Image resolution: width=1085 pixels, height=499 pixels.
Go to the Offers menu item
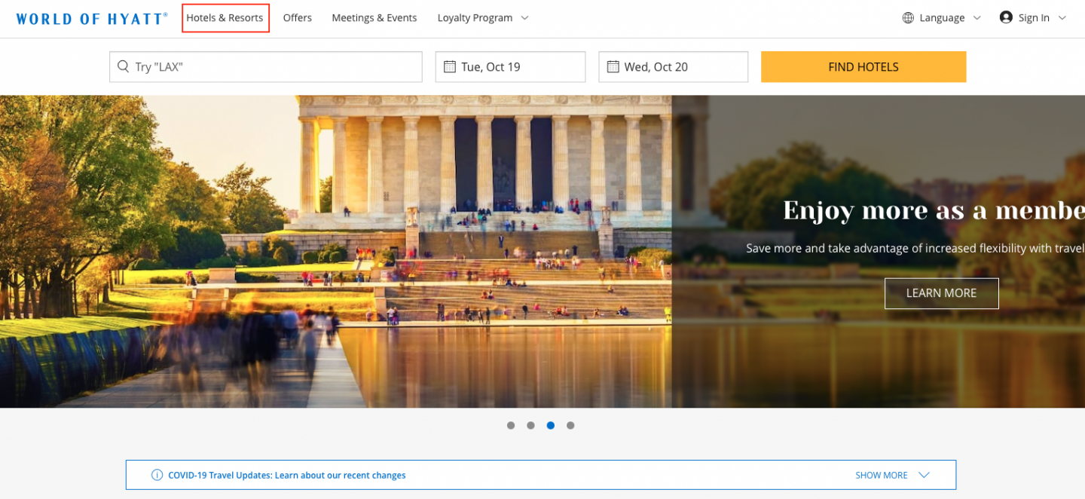298,18
